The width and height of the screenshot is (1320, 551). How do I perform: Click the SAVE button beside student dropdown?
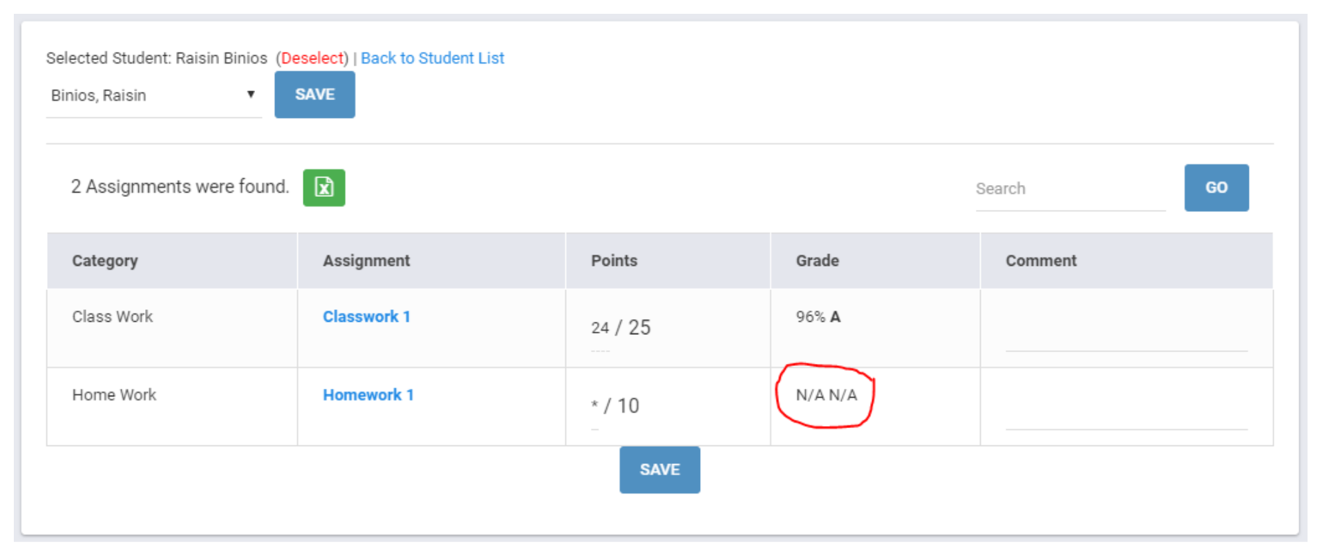(314, 95)
